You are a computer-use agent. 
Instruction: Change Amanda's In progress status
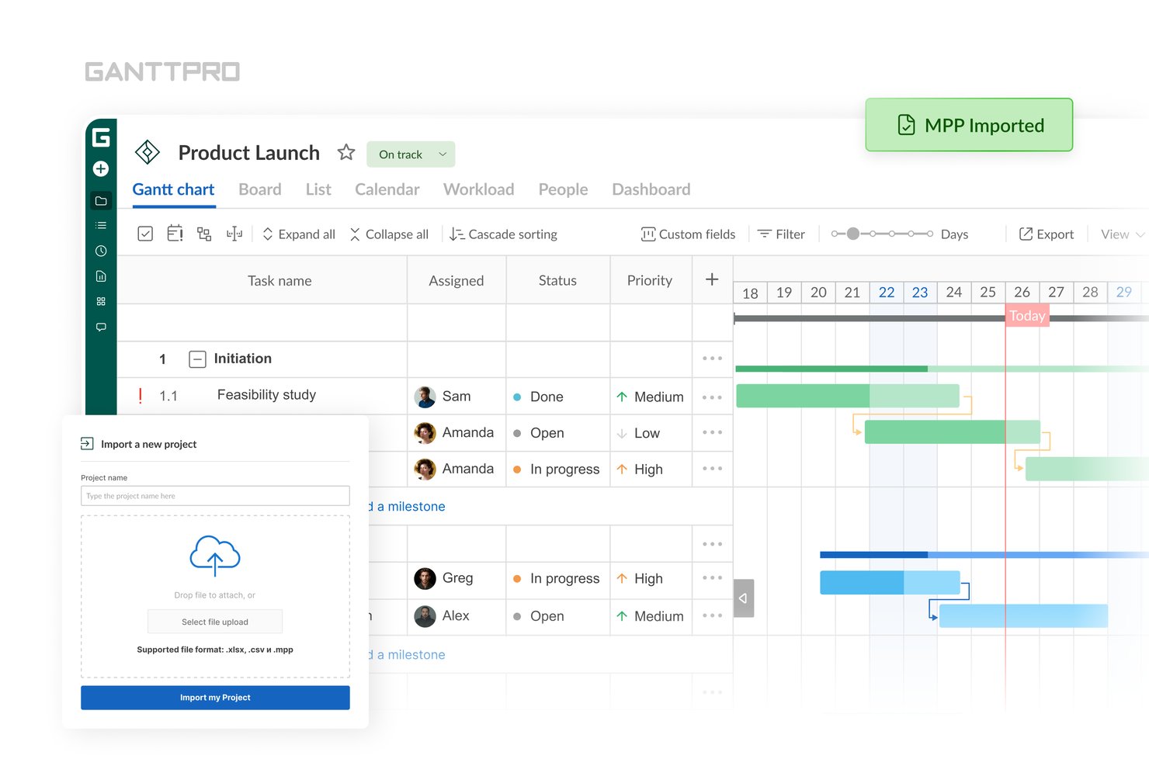(557, 470)
